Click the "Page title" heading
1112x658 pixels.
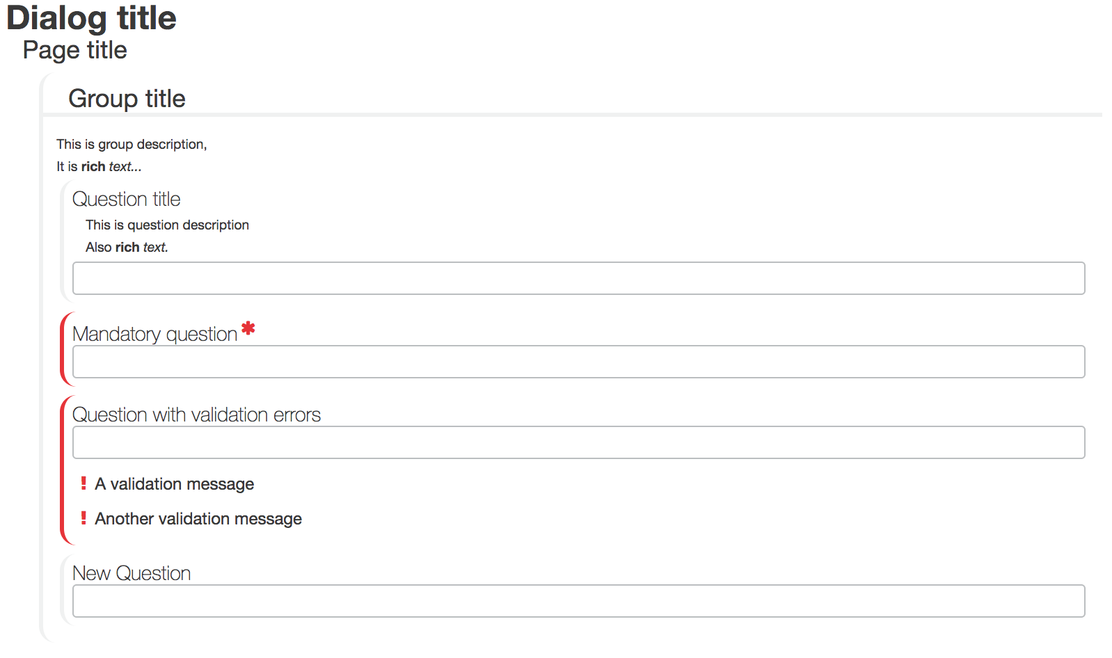click(x=75, y=50)
